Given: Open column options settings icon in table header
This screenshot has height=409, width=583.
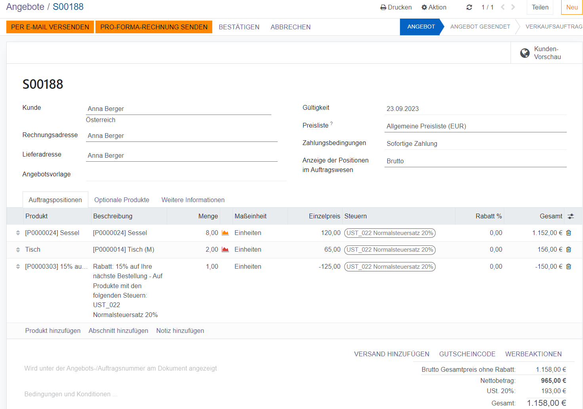Looking at the screenshot, I should click(x=571, y=216).
